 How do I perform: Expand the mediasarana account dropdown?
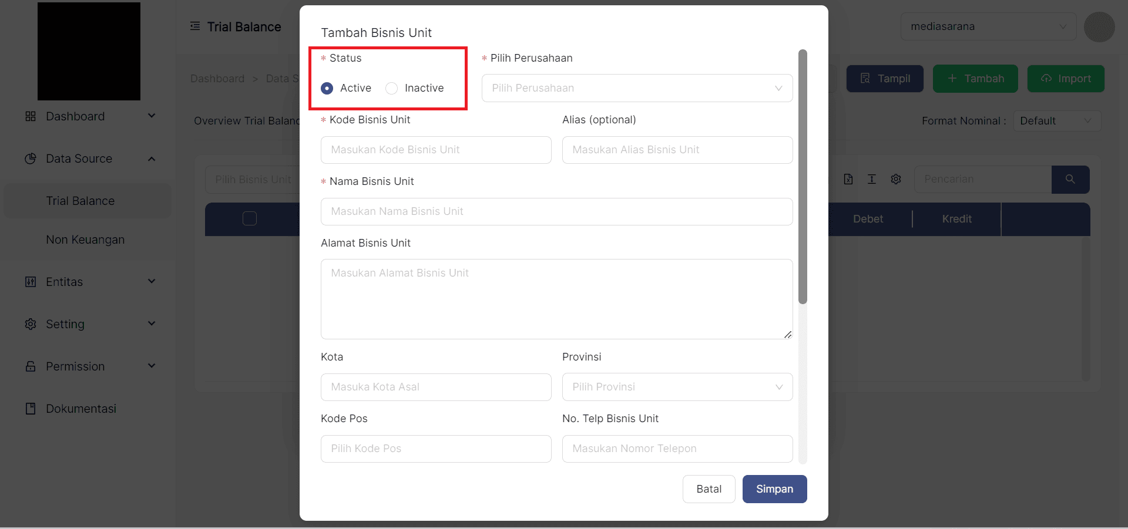[988, 26]
